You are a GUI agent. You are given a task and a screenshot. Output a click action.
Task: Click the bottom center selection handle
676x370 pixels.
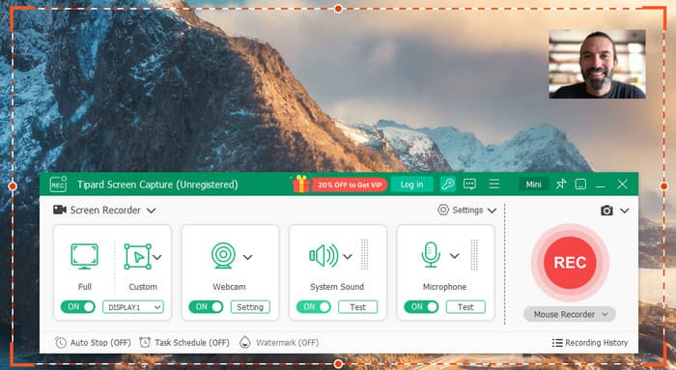(x=338, y=364)
